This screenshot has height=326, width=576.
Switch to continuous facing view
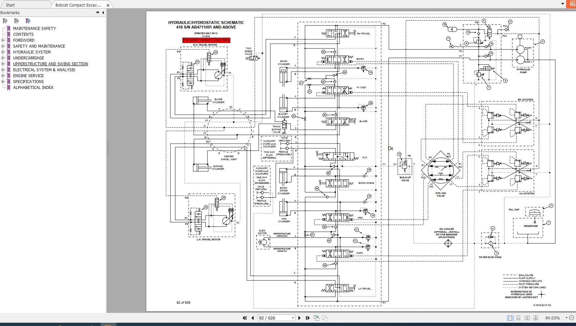pos(536,318)
